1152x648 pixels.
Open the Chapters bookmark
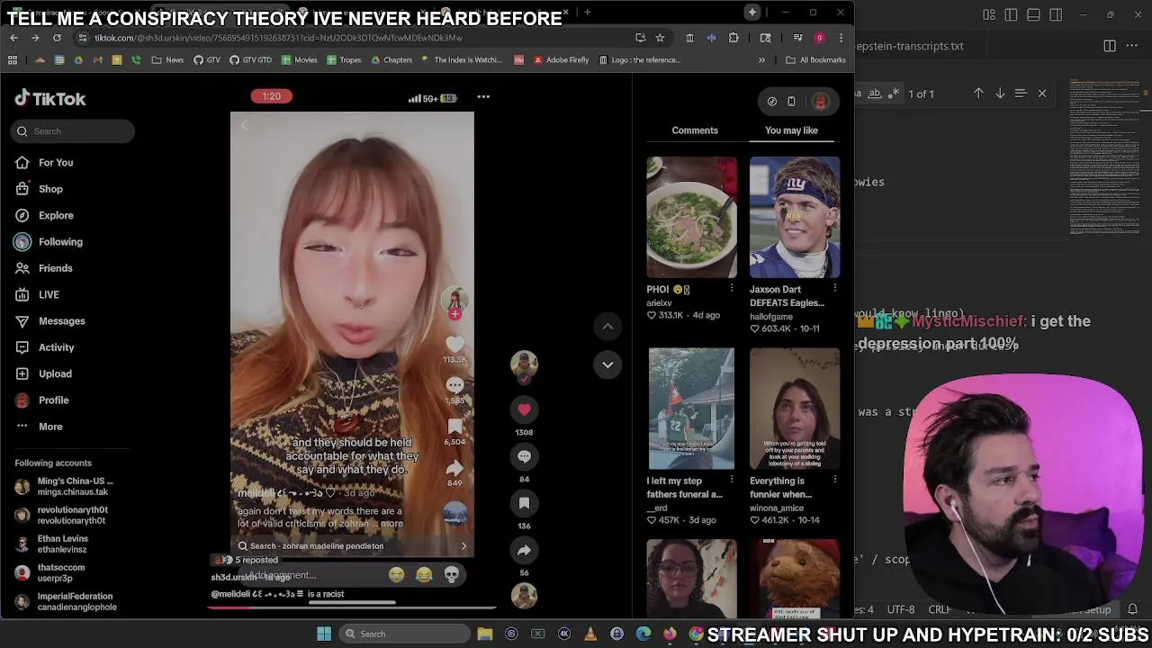[391, 60]
